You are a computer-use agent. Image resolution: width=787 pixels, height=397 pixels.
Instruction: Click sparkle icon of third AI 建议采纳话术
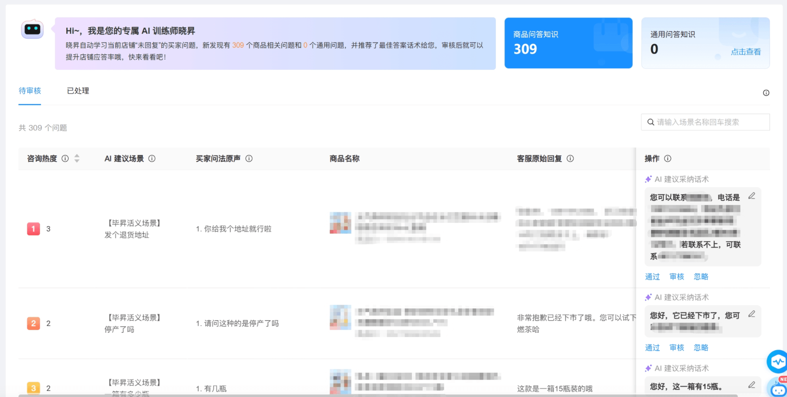point(648,368)
